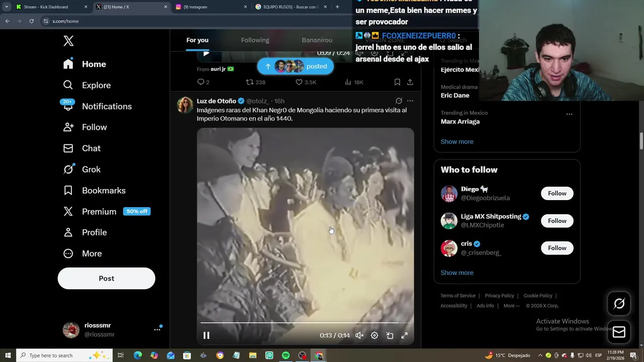
Task: Open Chat from the sidebar
Action: click(x=82, y=148)
